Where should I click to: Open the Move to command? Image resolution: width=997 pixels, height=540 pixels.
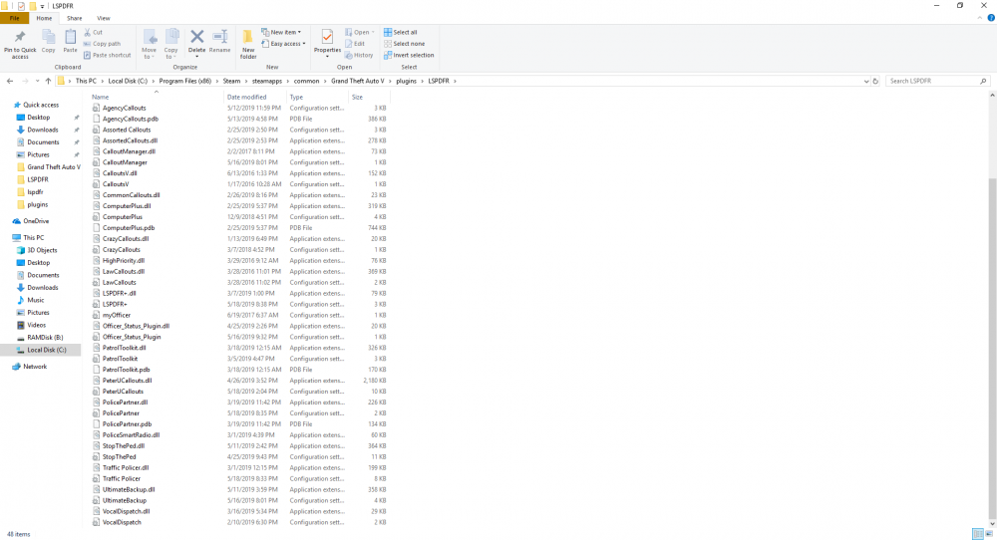[x=150, y=44]
